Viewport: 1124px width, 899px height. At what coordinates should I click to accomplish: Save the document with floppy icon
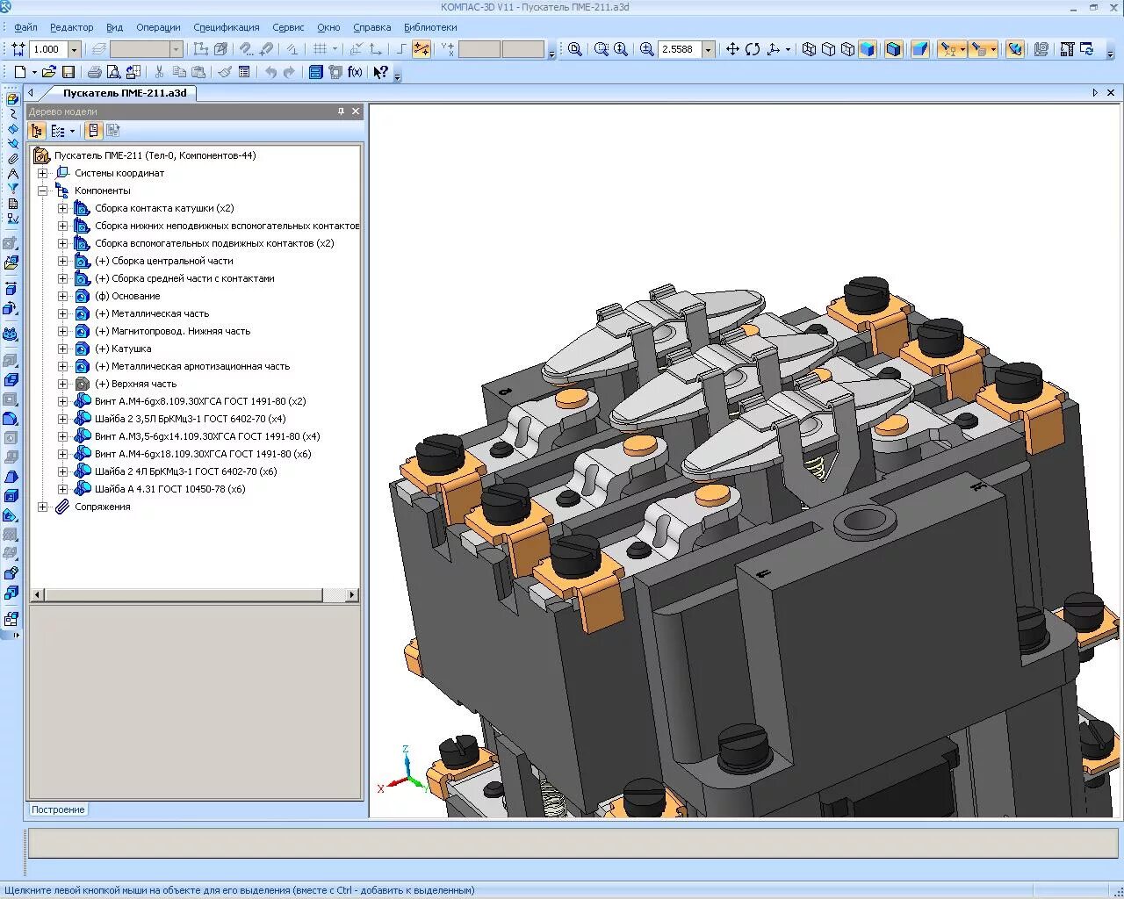tap(68, 72)
